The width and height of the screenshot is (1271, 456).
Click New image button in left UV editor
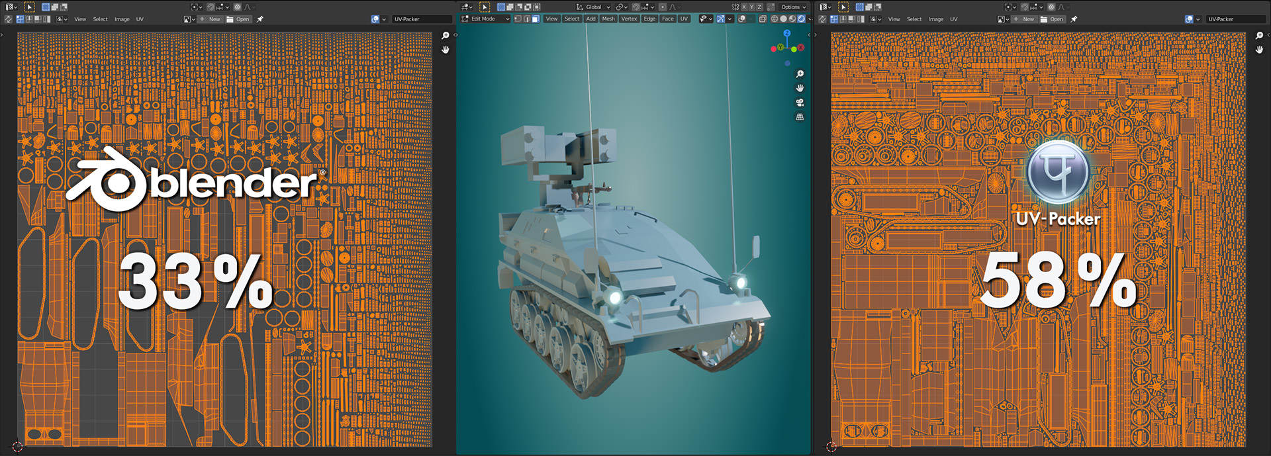tap(211, 19)
